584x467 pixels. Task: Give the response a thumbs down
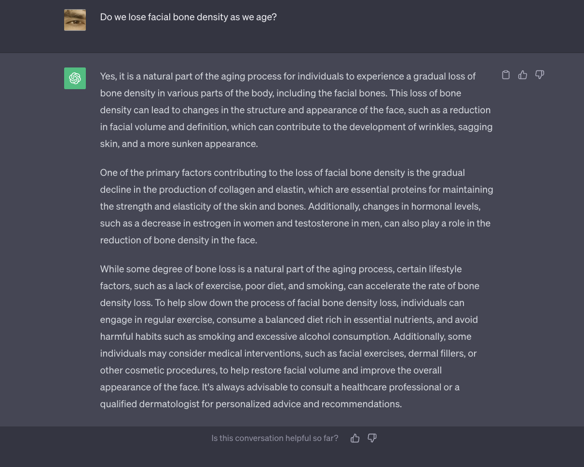pyautogui.click(x=540, y=75)
